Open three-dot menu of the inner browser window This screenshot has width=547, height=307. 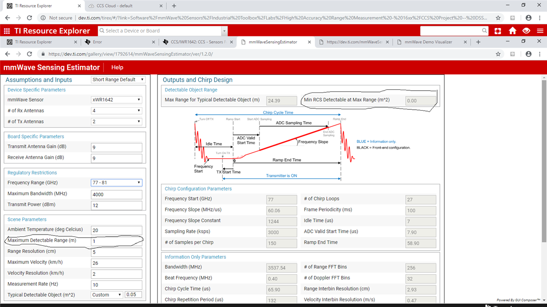click(x=540, y=54)
